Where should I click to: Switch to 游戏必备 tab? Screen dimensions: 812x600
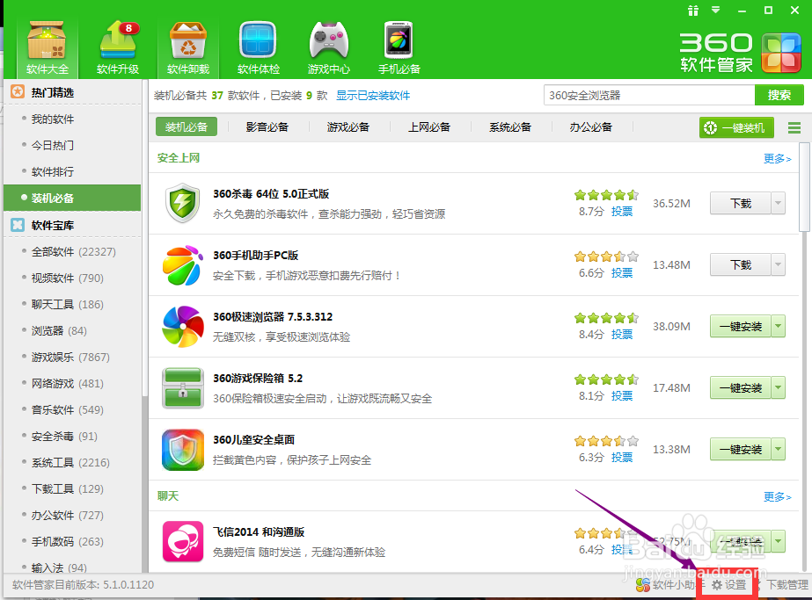click(x=348, y=127)
